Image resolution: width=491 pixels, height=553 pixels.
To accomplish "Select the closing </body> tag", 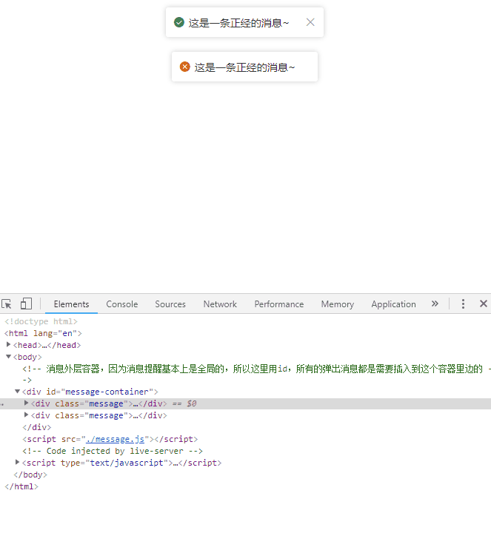I will 30,475.
